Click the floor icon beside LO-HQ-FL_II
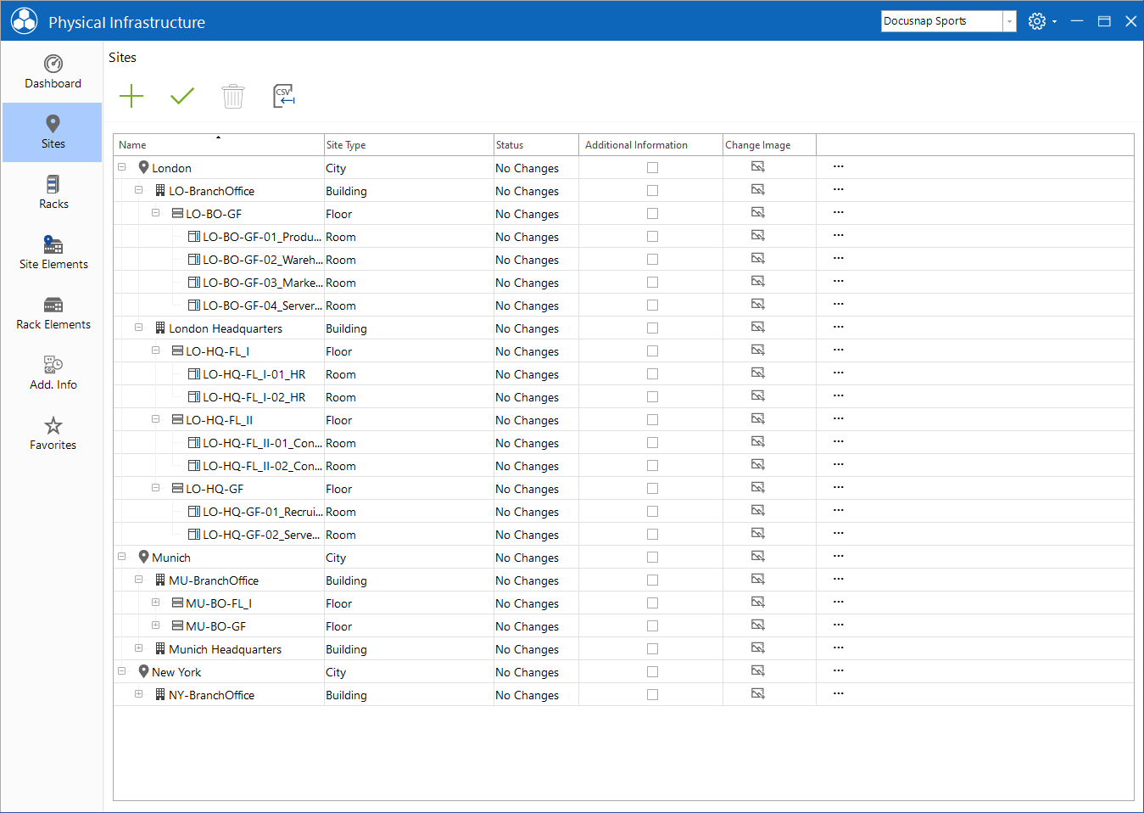1144x813 pixels. 177,419
